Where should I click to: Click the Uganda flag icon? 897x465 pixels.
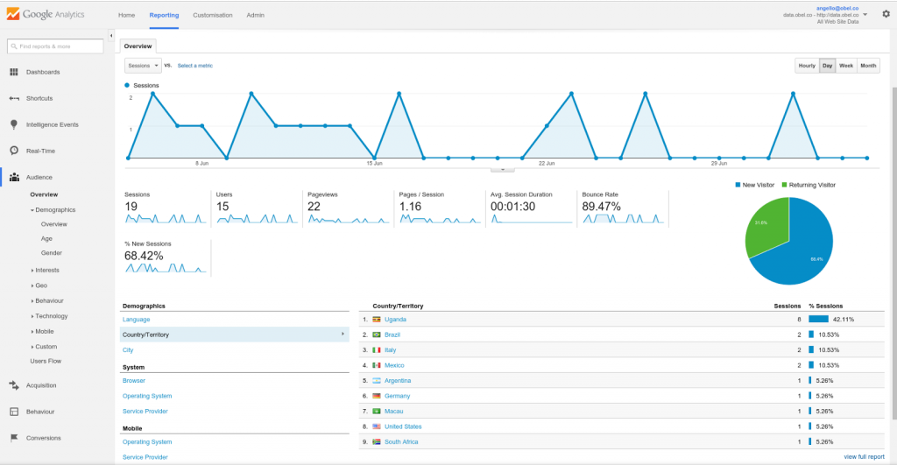[x=377, y=320]
